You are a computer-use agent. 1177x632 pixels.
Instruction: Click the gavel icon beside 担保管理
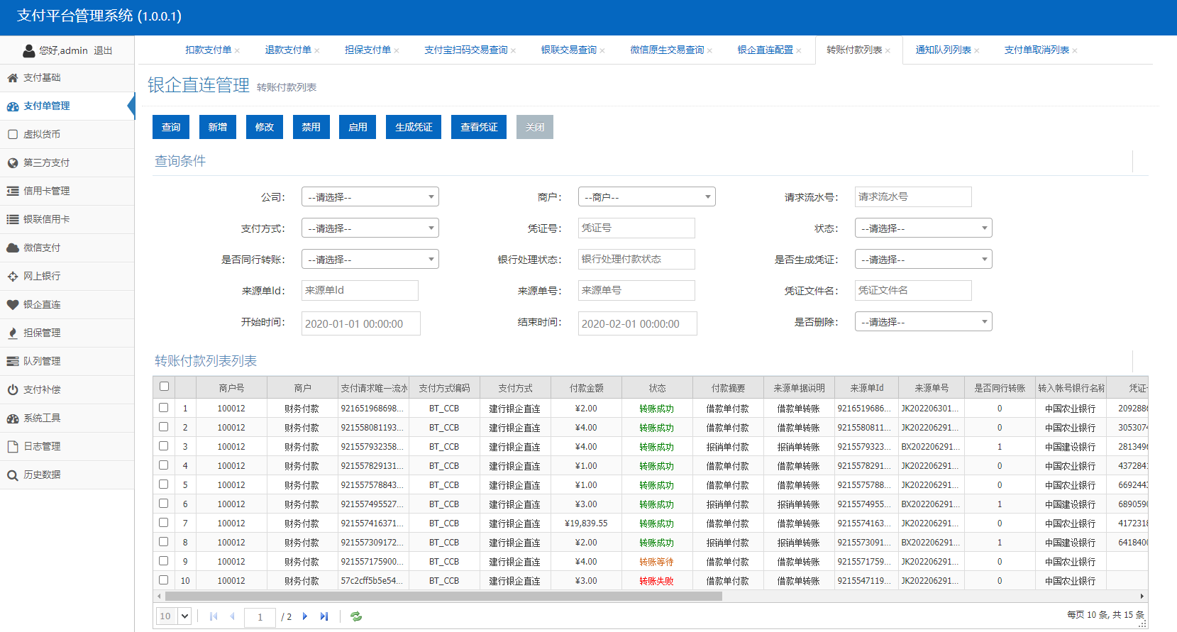12,333
